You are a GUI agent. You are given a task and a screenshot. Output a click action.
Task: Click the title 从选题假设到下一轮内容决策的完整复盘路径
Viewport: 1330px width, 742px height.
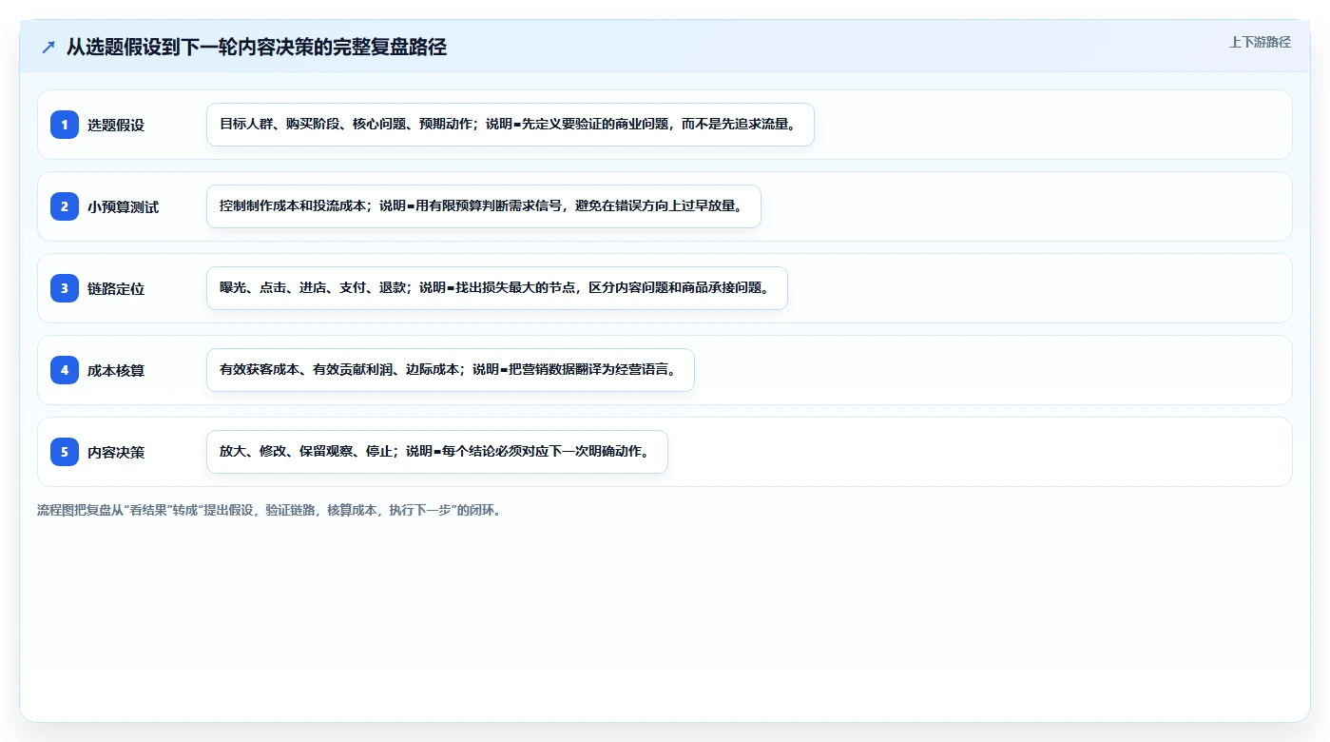point(257,48)
